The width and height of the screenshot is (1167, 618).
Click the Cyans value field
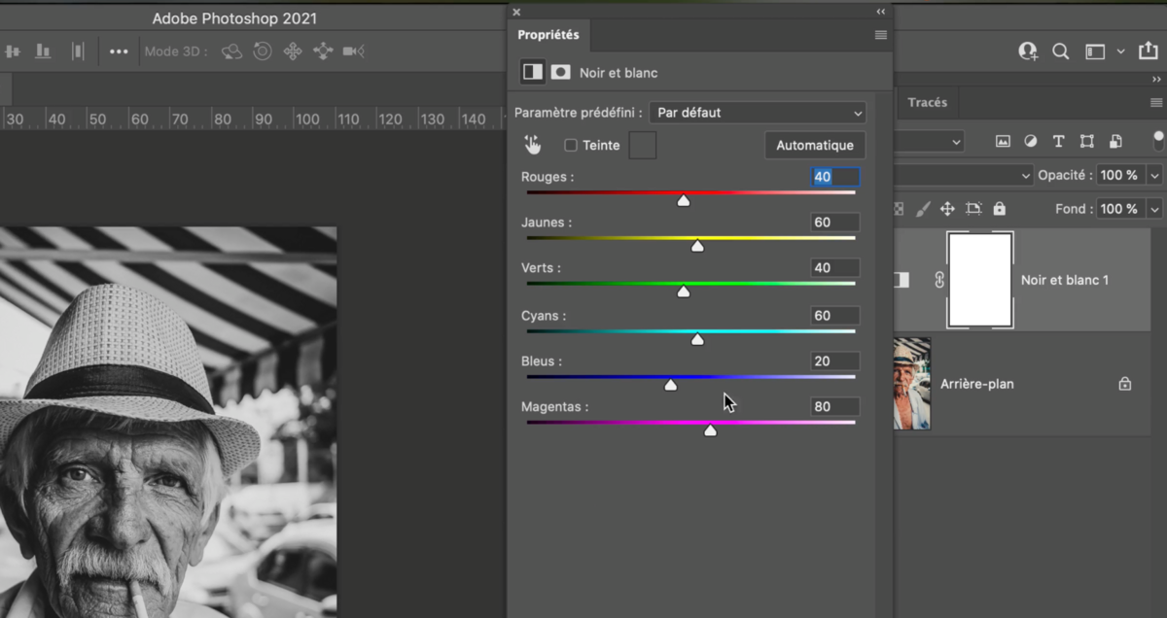(x=835, y=316)
